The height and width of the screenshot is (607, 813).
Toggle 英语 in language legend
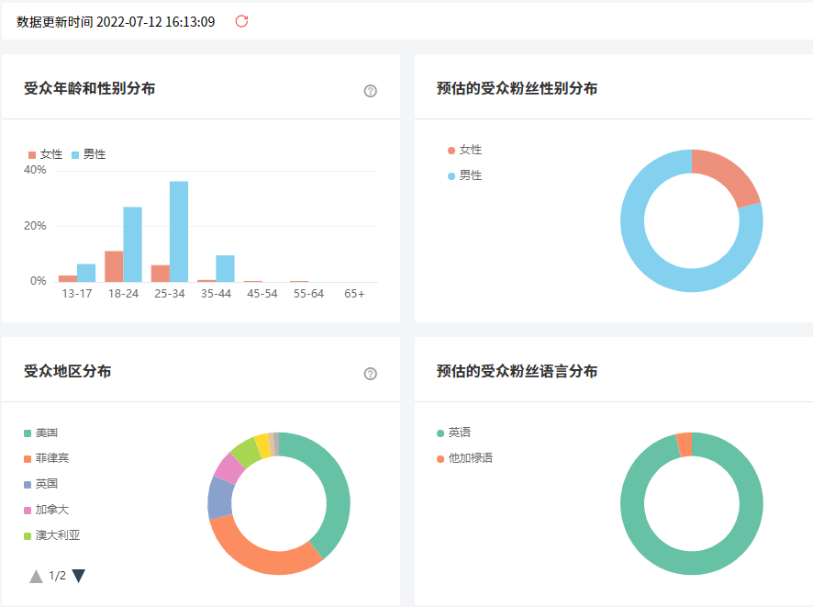pyautogui.click(x=454, y=433)
